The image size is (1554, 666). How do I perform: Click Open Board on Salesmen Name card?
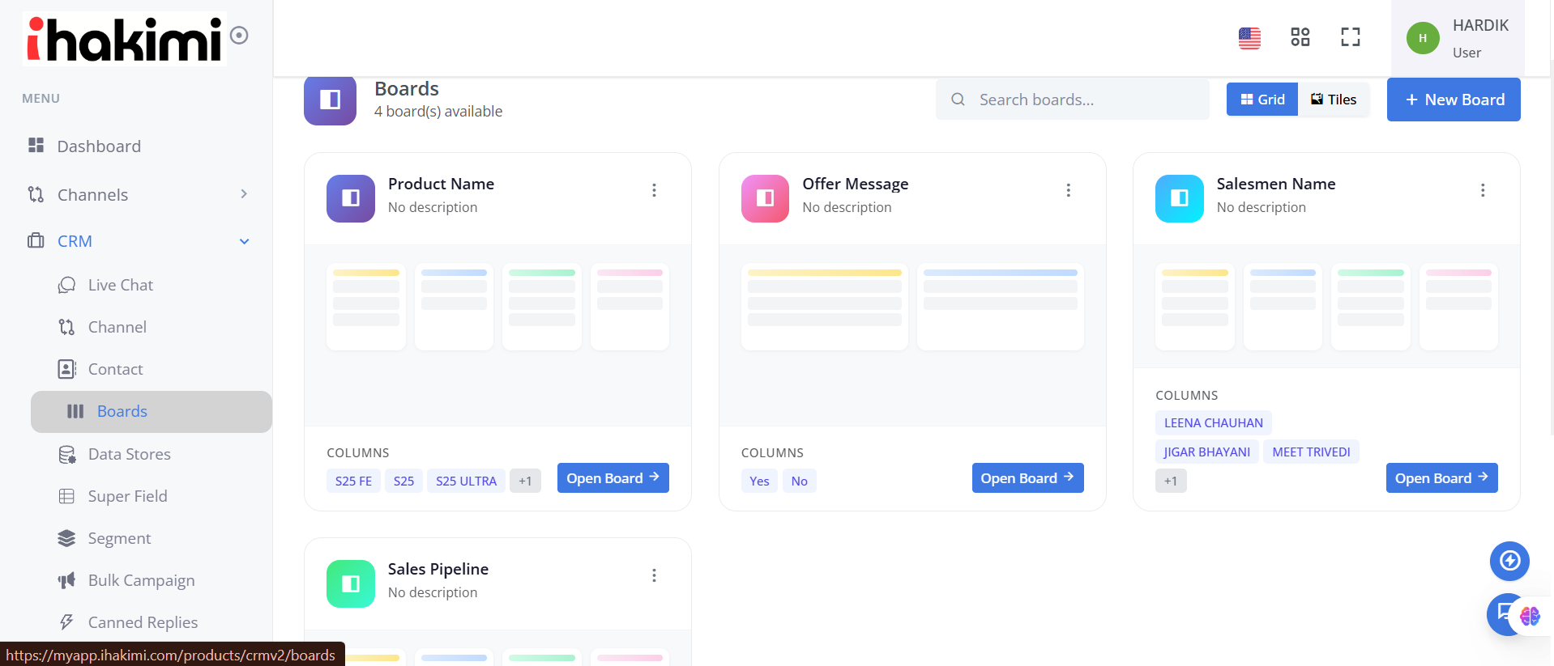click(1441, 478)
